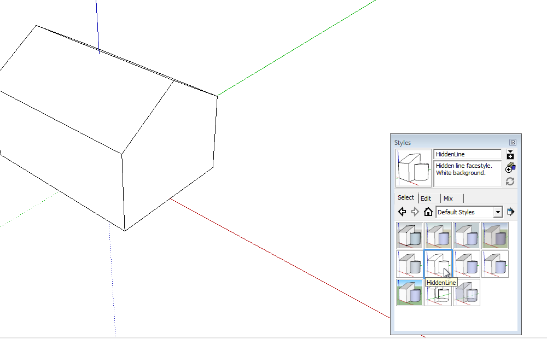Select the highlighted HiddenLine style thumbnail
This screenshot has width=547, height=339.
(x=438, y=264)
